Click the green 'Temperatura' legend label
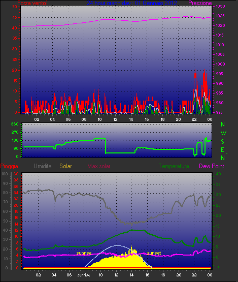 (174, 166)
